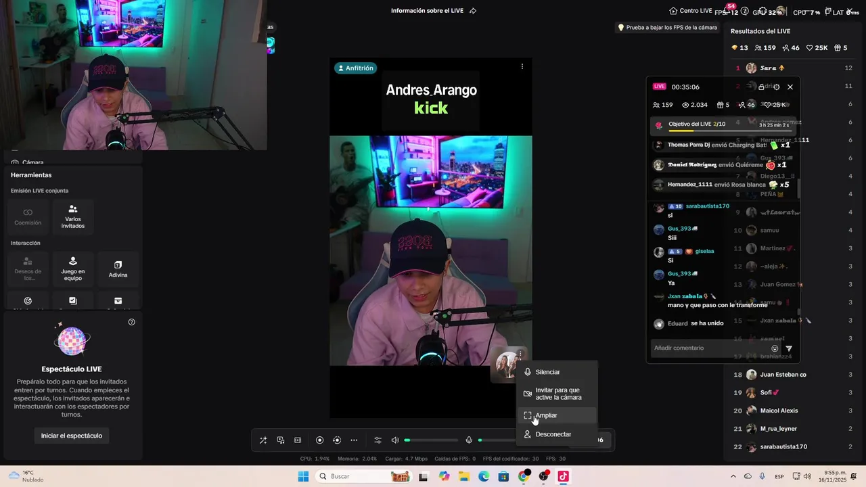Viewport: 866px width, 487px height.
Task: Open the Coemisión tool tile
Action: pyautogui.click(x=28, y=216)
